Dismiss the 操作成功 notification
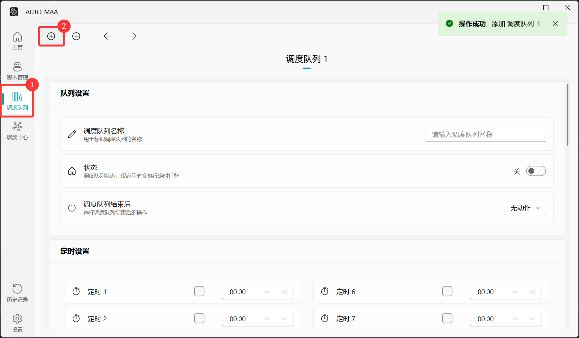 point(555,24)
